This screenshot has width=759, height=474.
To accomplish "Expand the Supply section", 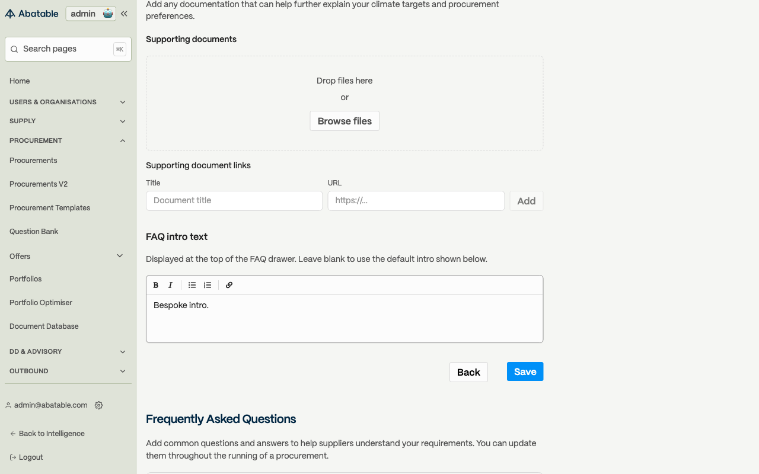I will point(68,121).
